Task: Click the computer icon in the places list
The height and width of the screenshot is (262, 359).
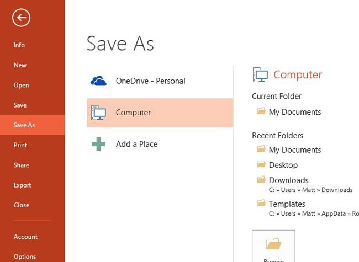Action: pos(98,113)
